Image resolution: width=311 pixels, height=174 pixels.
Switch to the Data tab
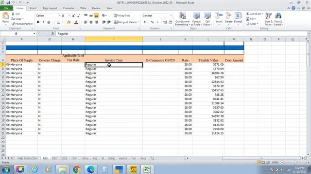pyautogui.click(x=83, y=8)
